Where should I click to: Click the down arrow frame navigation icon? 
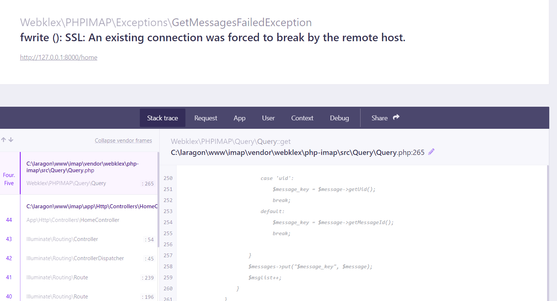[x=11, y=140]
